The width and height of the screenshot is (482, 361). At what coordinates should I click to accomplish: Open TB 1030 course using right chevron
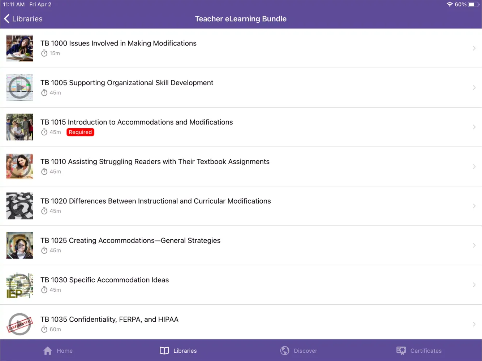point(474,285)
